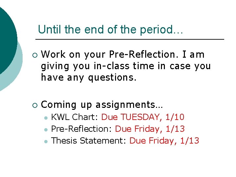Screen dimensions: 236x177
Task: Click the "KWL Chart:" label
Action: coord(75,117)
